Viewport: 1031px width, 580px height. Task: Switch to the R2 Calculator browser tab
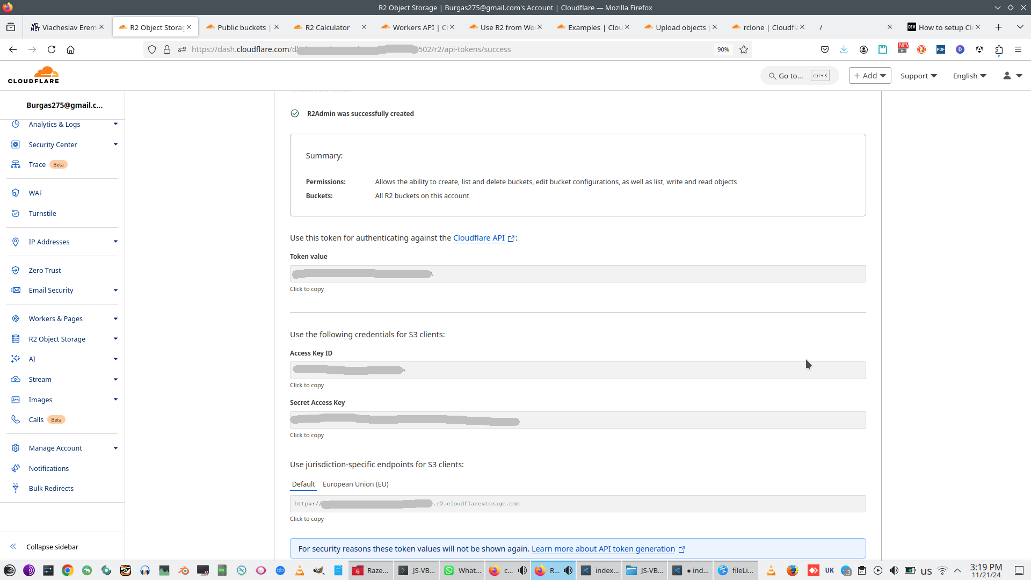point(327,27)
